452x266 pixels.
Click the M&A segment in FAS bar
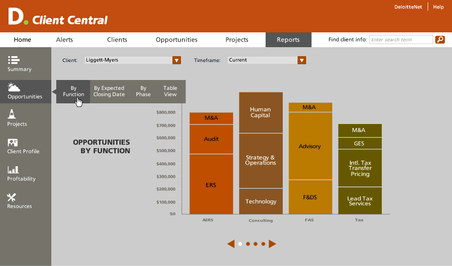point(311,107)
